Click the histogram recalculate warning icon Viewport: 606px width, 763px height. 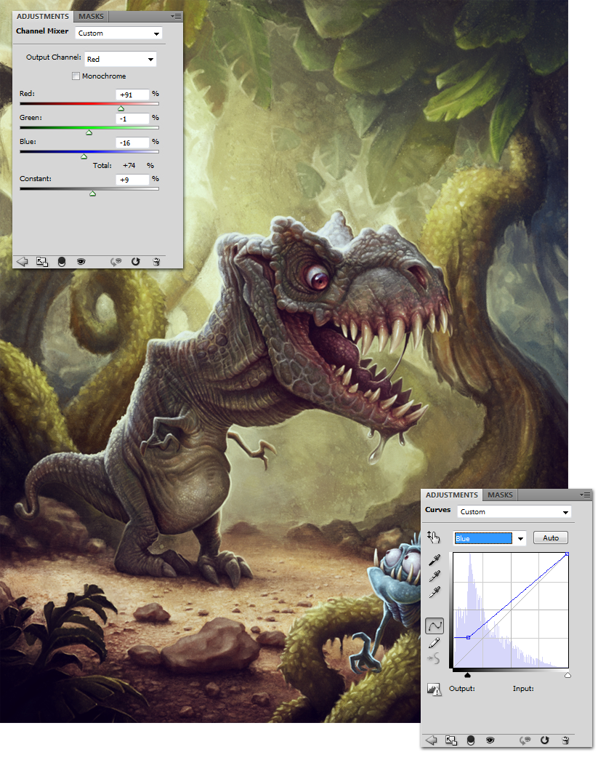coord(434,689)
